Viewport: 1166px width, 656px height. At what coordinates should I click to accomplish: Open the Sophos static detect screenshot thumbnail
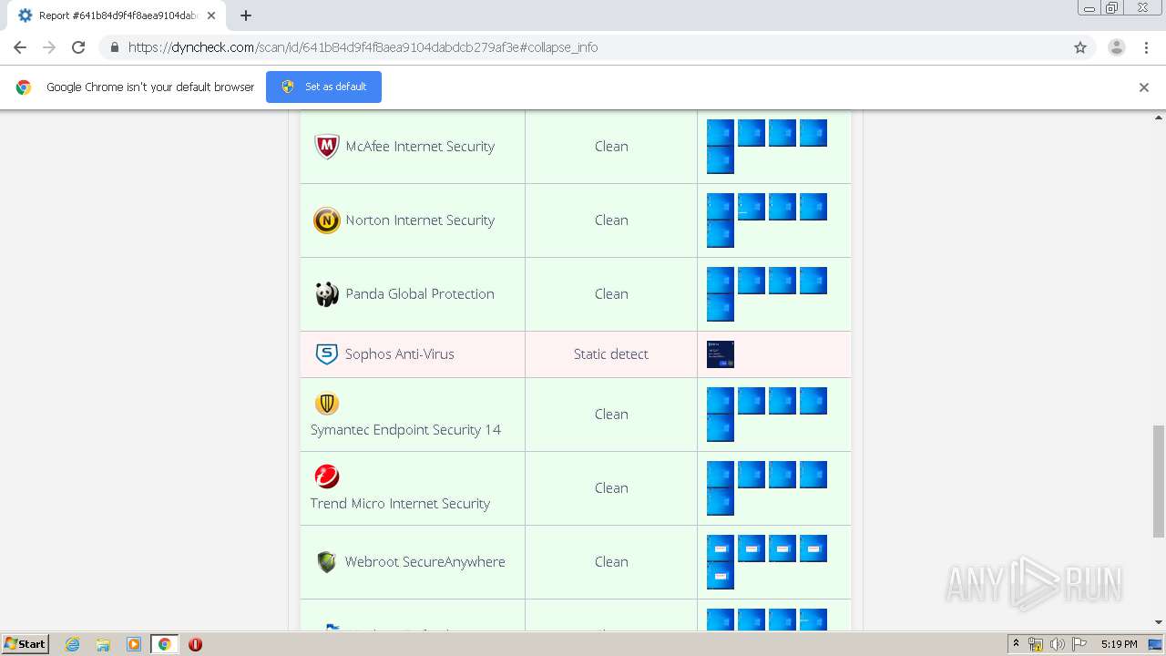pyautogui.click(x=721, y=354)
